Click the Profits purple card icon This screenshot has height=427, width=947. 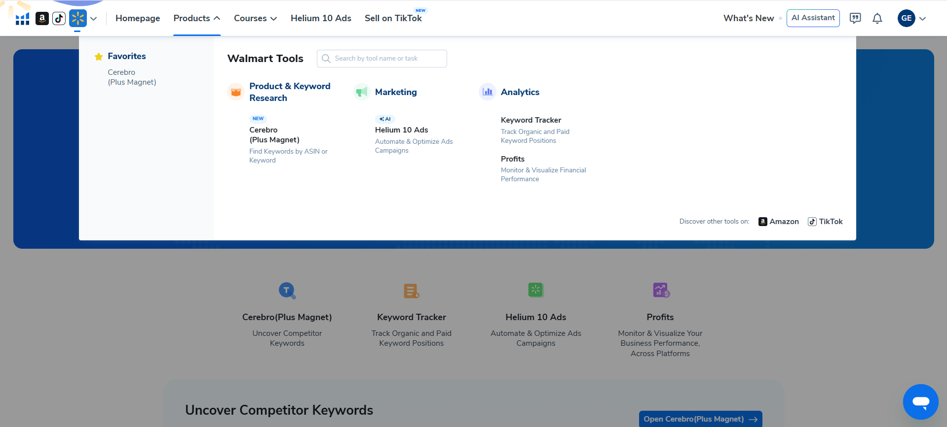(x=661, y=290)
